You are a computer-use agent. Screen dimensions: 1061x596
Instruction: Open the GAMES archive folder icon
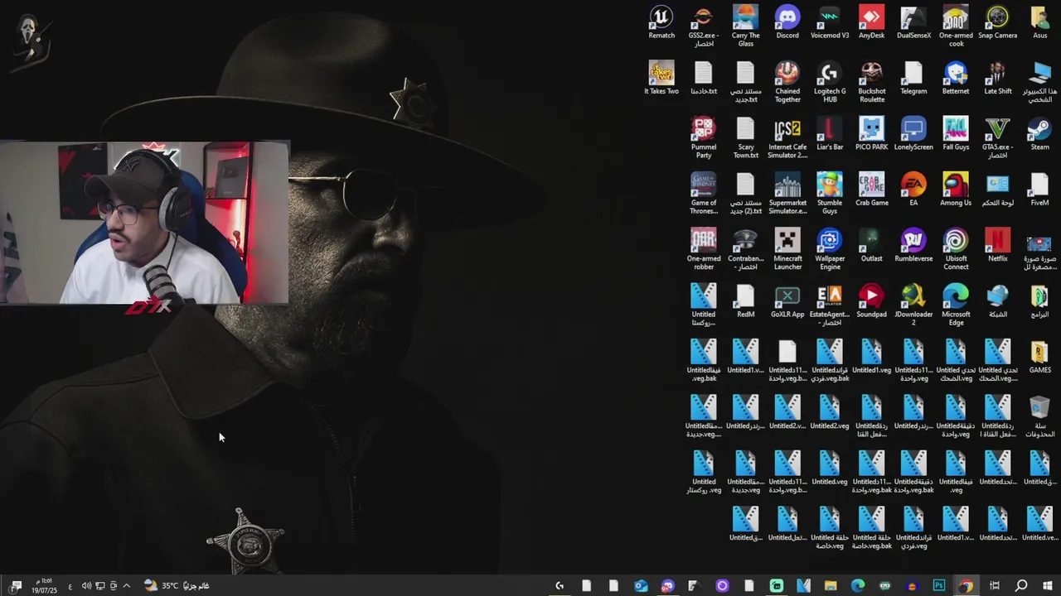[1039, 356]
